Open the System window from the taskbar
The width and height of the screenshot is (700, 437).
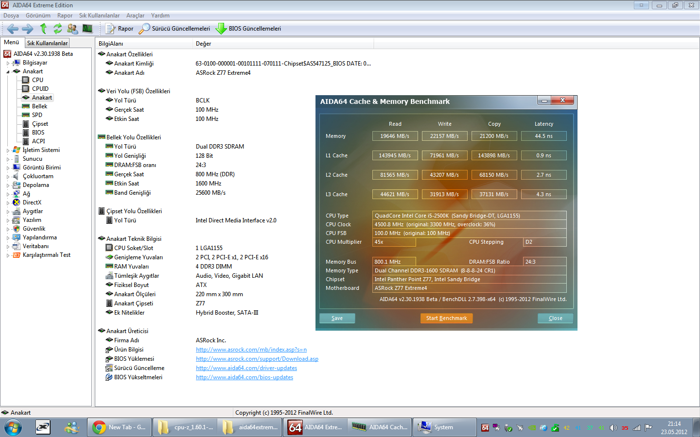pyautogui.click(x=445, y=427)
